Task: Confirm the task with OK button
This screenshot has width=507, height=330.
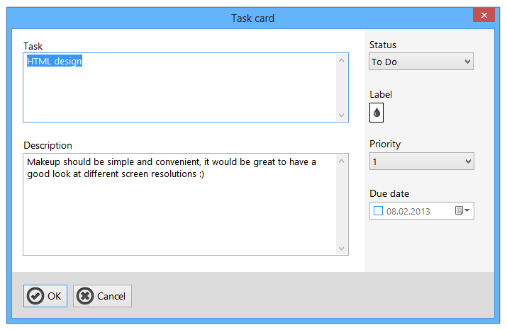Action: pos(45,296)
